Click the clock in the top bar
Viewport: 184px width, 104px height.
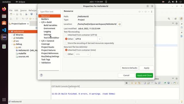(x=96, y=2)
